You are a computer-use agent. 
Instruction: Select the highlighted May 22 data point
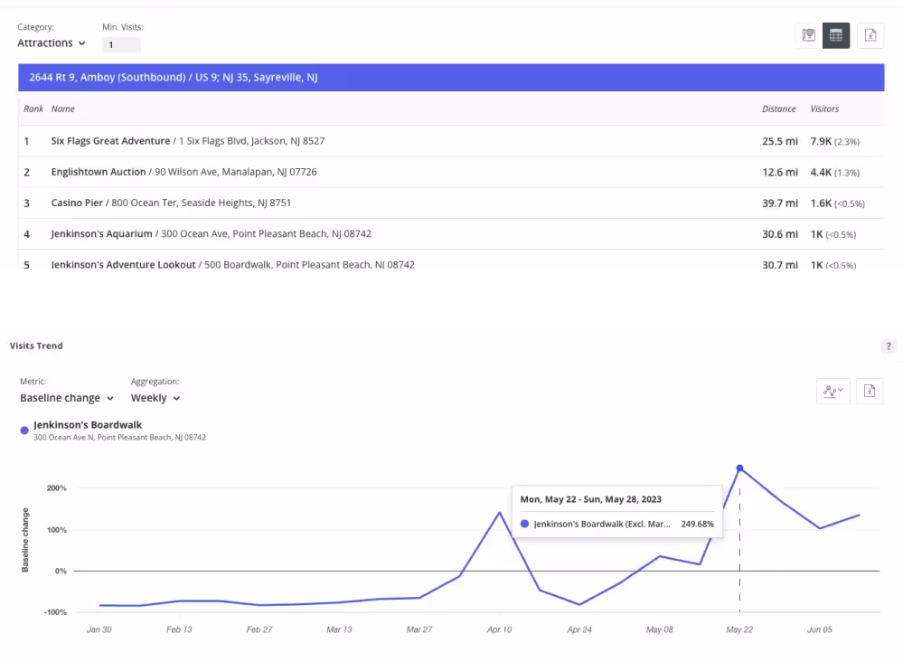coord(739,468)
